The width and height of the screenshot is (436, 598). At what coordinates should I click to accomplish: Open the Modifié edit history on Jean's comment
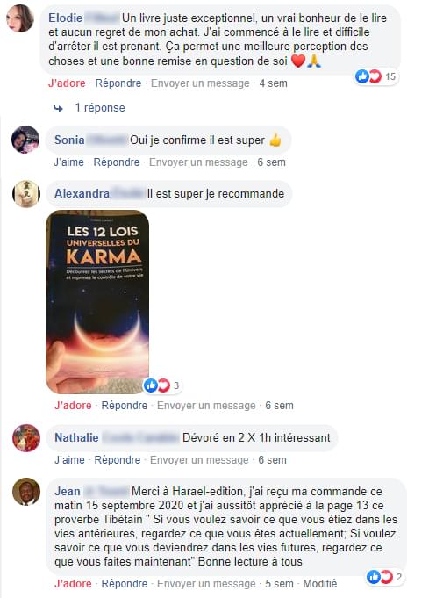(319, 583)
